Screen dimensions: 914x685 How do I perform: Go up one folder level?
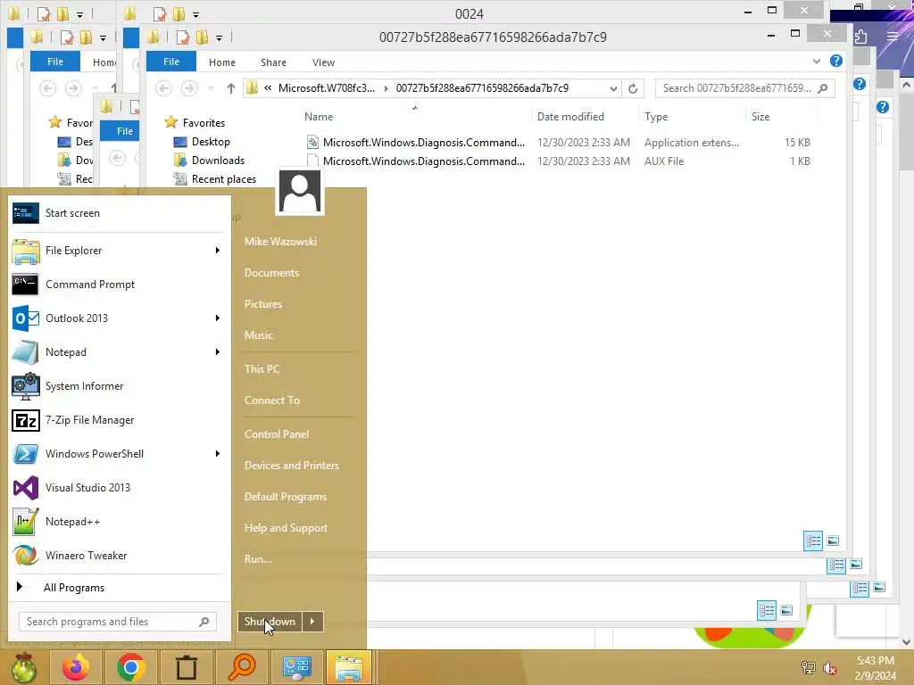231,88
